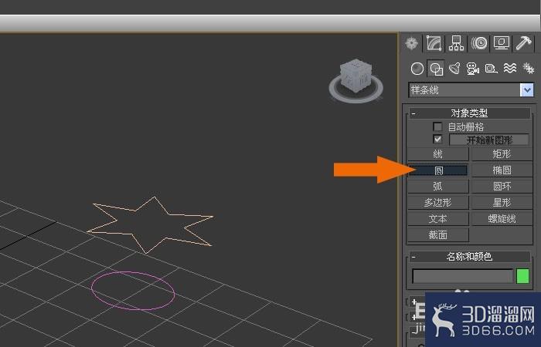Choose the 螺旋线 helix button
The image size is (541, 347).
(x=502, y=218)
